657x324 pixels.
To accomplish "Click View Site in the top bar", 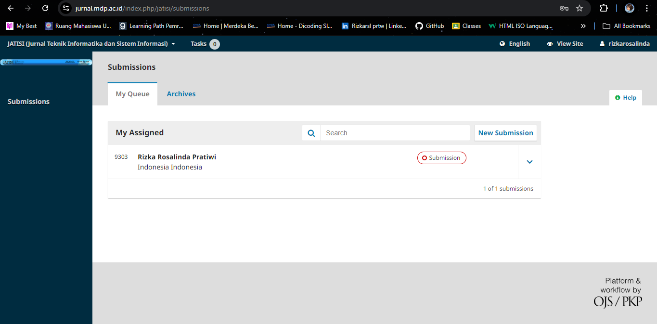I will [x=565, y=44].
